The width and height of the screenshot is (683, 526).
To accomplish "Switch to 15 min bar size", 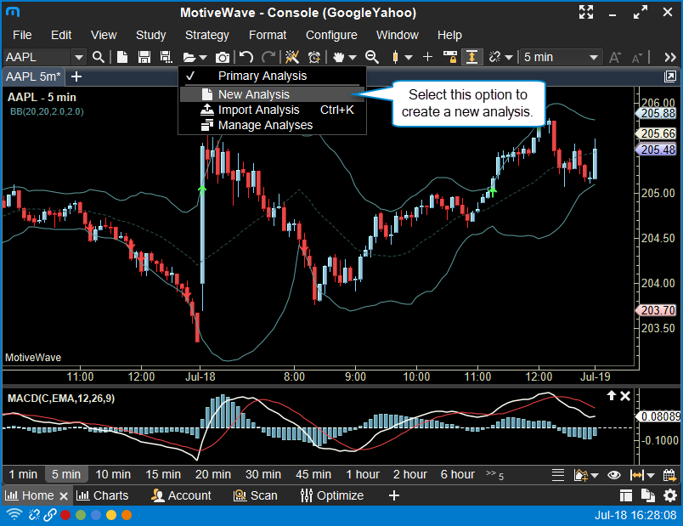I will (x=163, y=474).
